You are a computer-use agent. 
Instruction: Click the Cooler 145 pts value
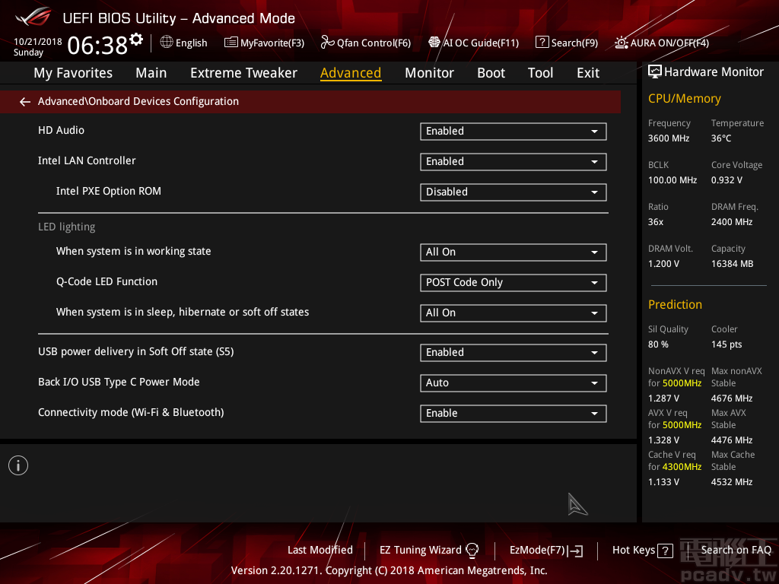click(x=726, y=344)
